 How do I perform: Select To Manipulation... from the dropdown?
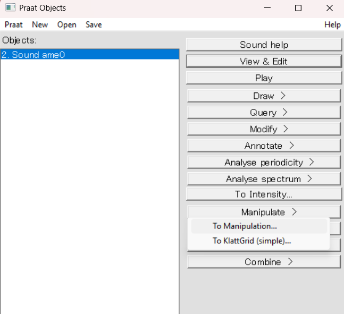click(259, 226)
